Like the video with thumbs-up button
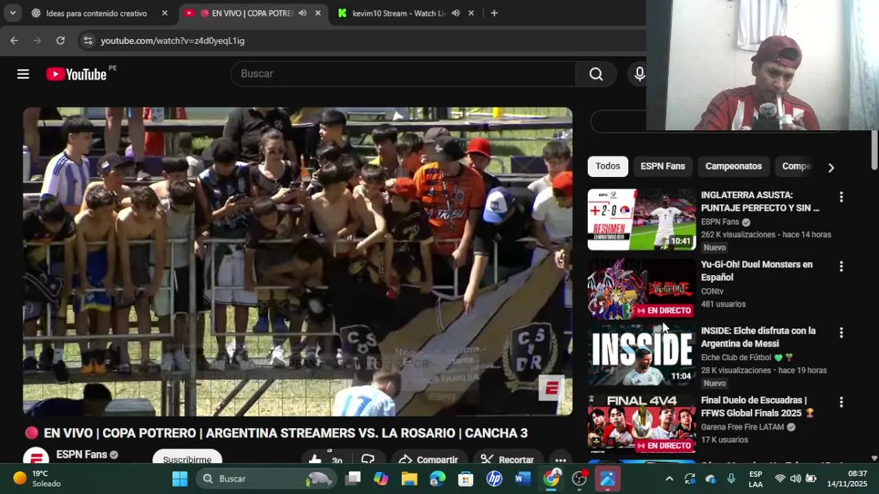Viewport: 879px width, 494px height. 315,460
